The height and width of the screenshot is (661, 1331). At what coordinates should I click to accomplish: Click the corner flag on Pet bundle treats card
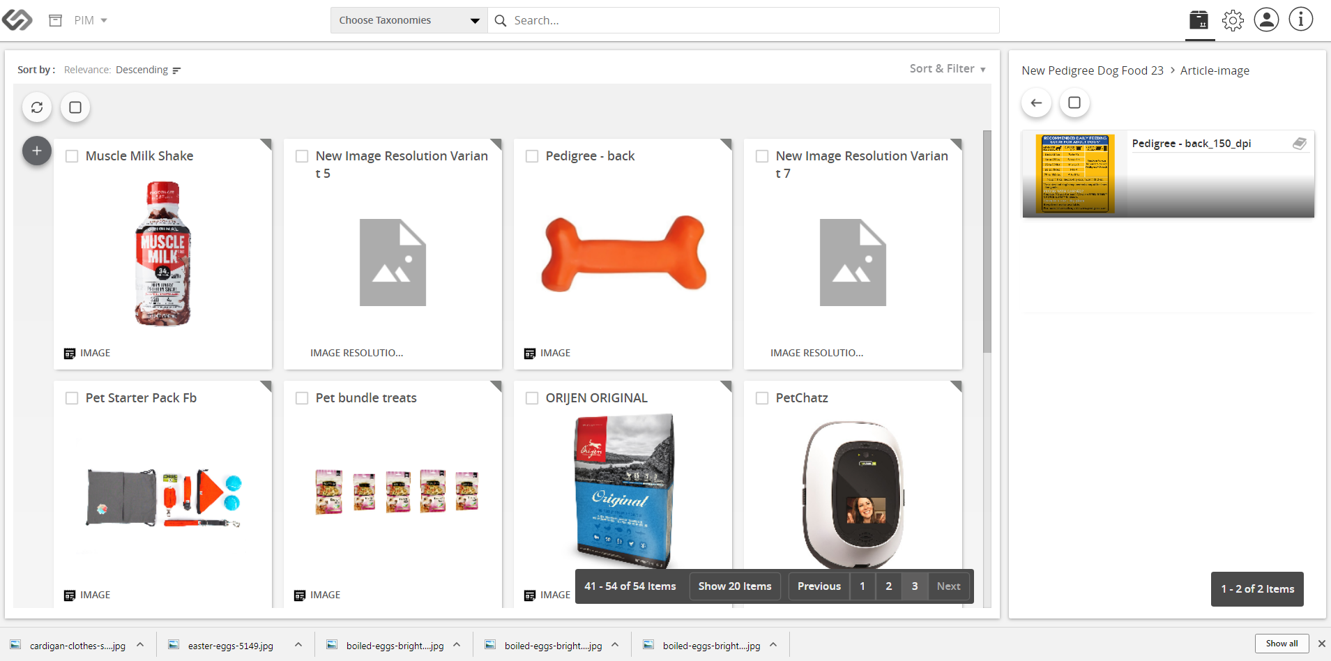[x=496, y=386]
